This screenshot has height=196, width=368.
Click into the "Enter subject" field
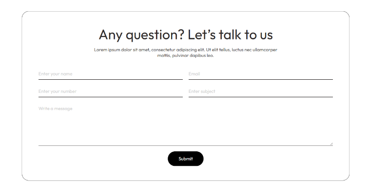pyautogui.click(x=260, y=91)
